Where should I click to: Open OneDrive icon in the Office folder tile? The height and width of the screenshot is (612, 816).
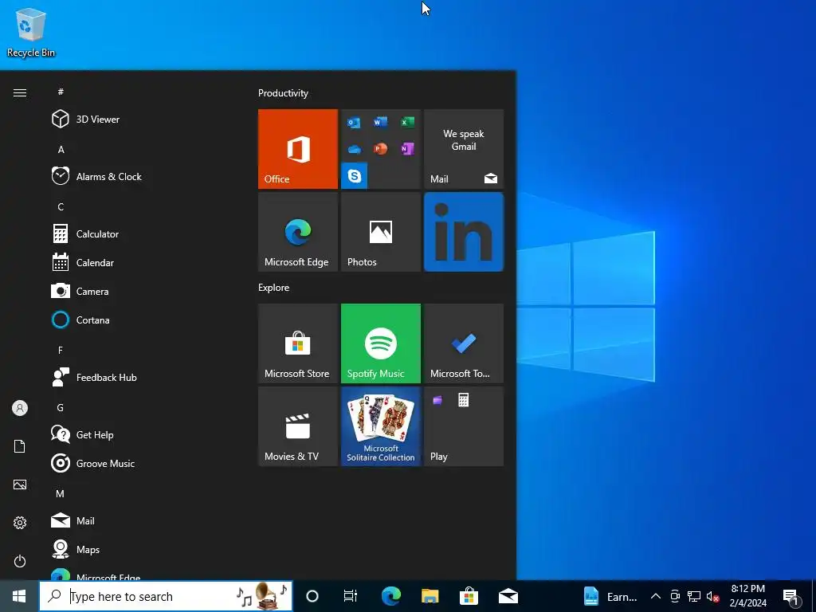355,149
